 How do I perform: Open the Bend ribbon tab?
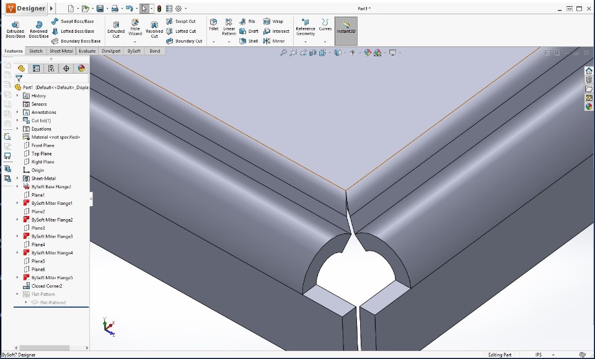click(x=155, y=51)
